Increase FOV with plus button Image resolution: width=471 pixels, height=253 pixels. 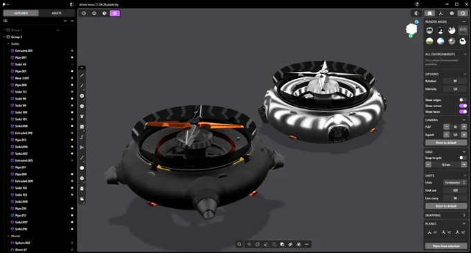tap(464, 126)
